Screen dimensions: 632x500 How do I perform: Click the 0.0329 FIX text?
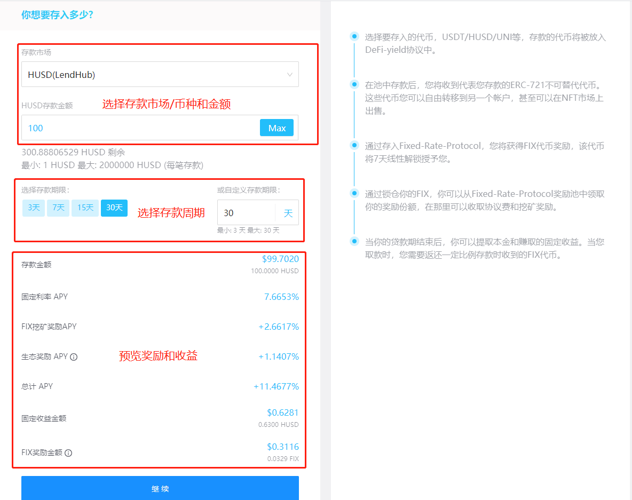283,459
